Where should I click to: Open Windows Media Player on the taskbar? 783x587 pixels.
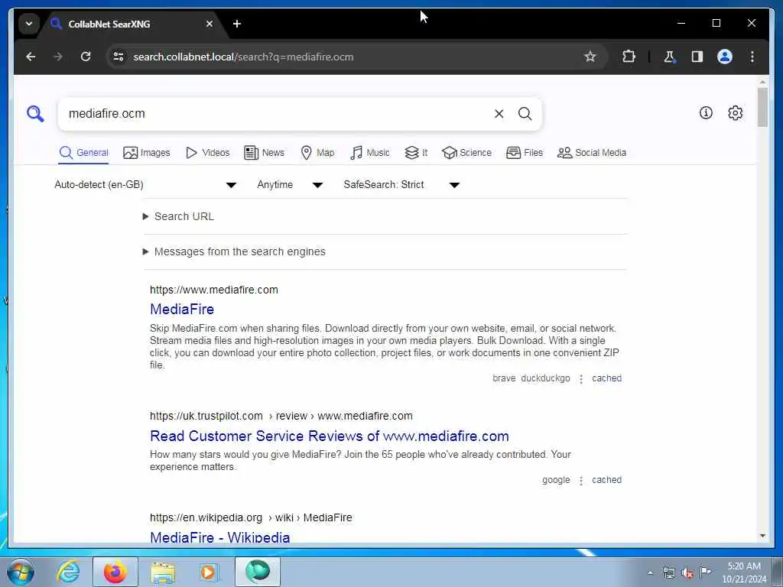(208, 572)
